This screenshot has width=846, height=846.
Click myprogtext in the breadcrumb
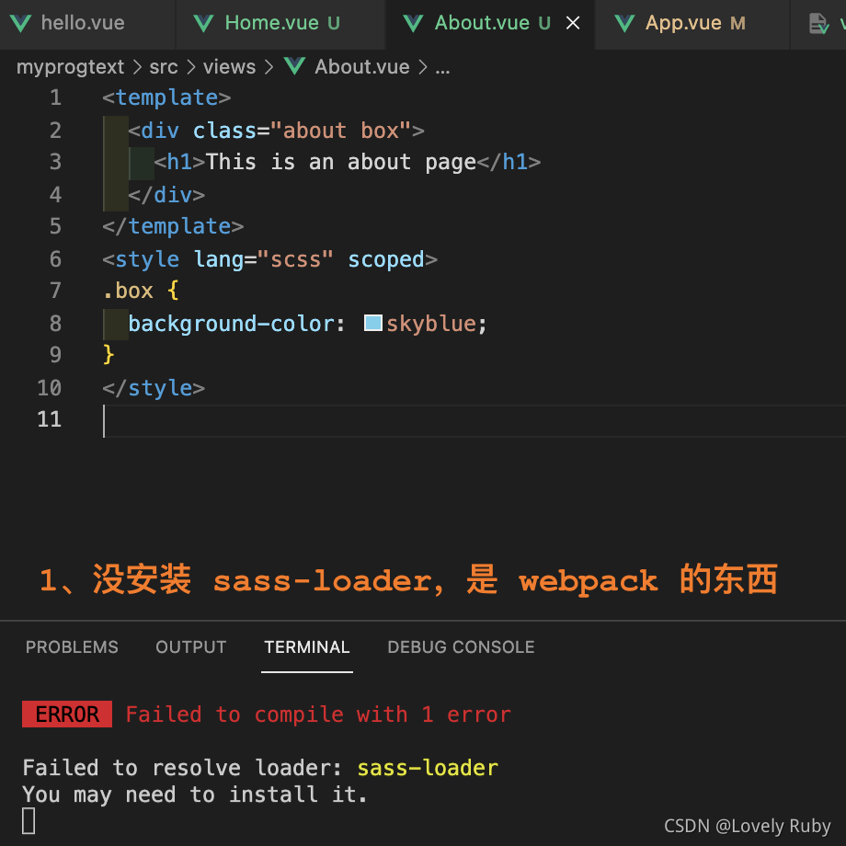(70, 67)
